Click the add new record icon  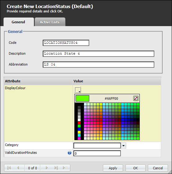[65, 168]
